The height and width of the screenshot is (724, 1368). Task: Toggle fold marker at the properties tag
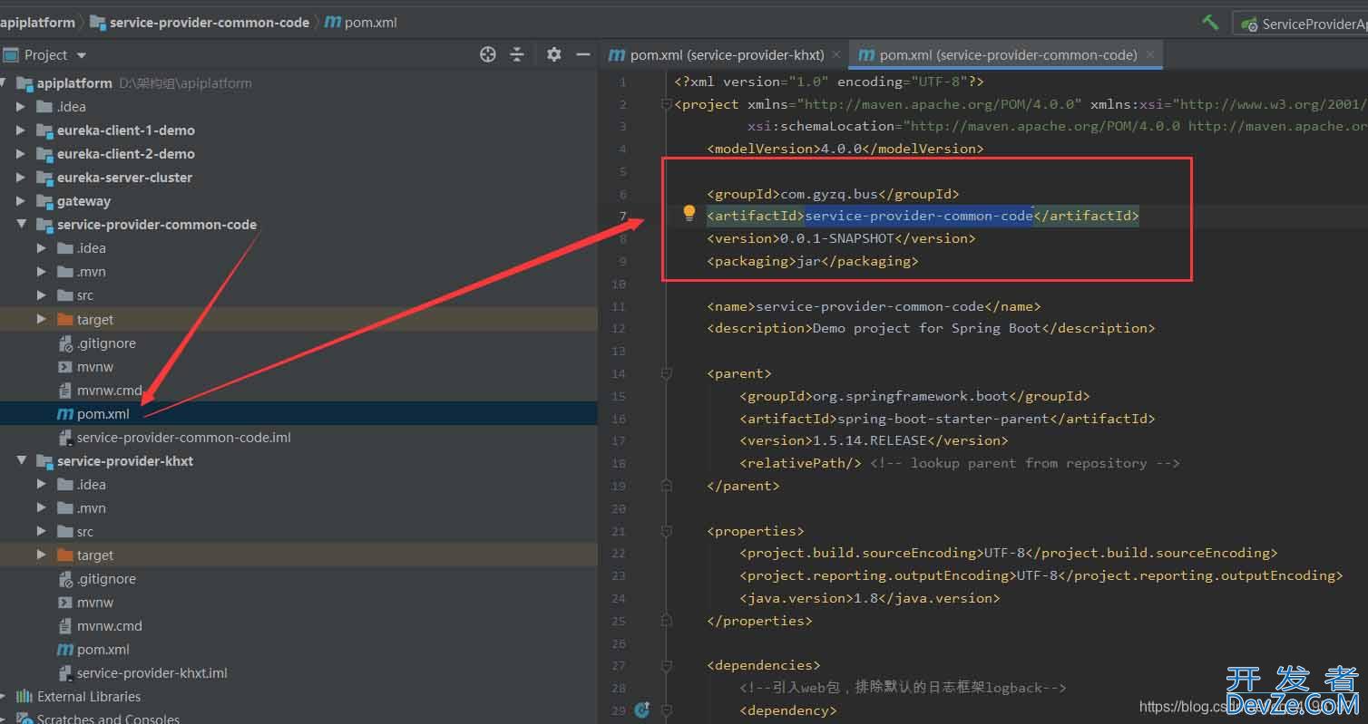coord(667,531)
